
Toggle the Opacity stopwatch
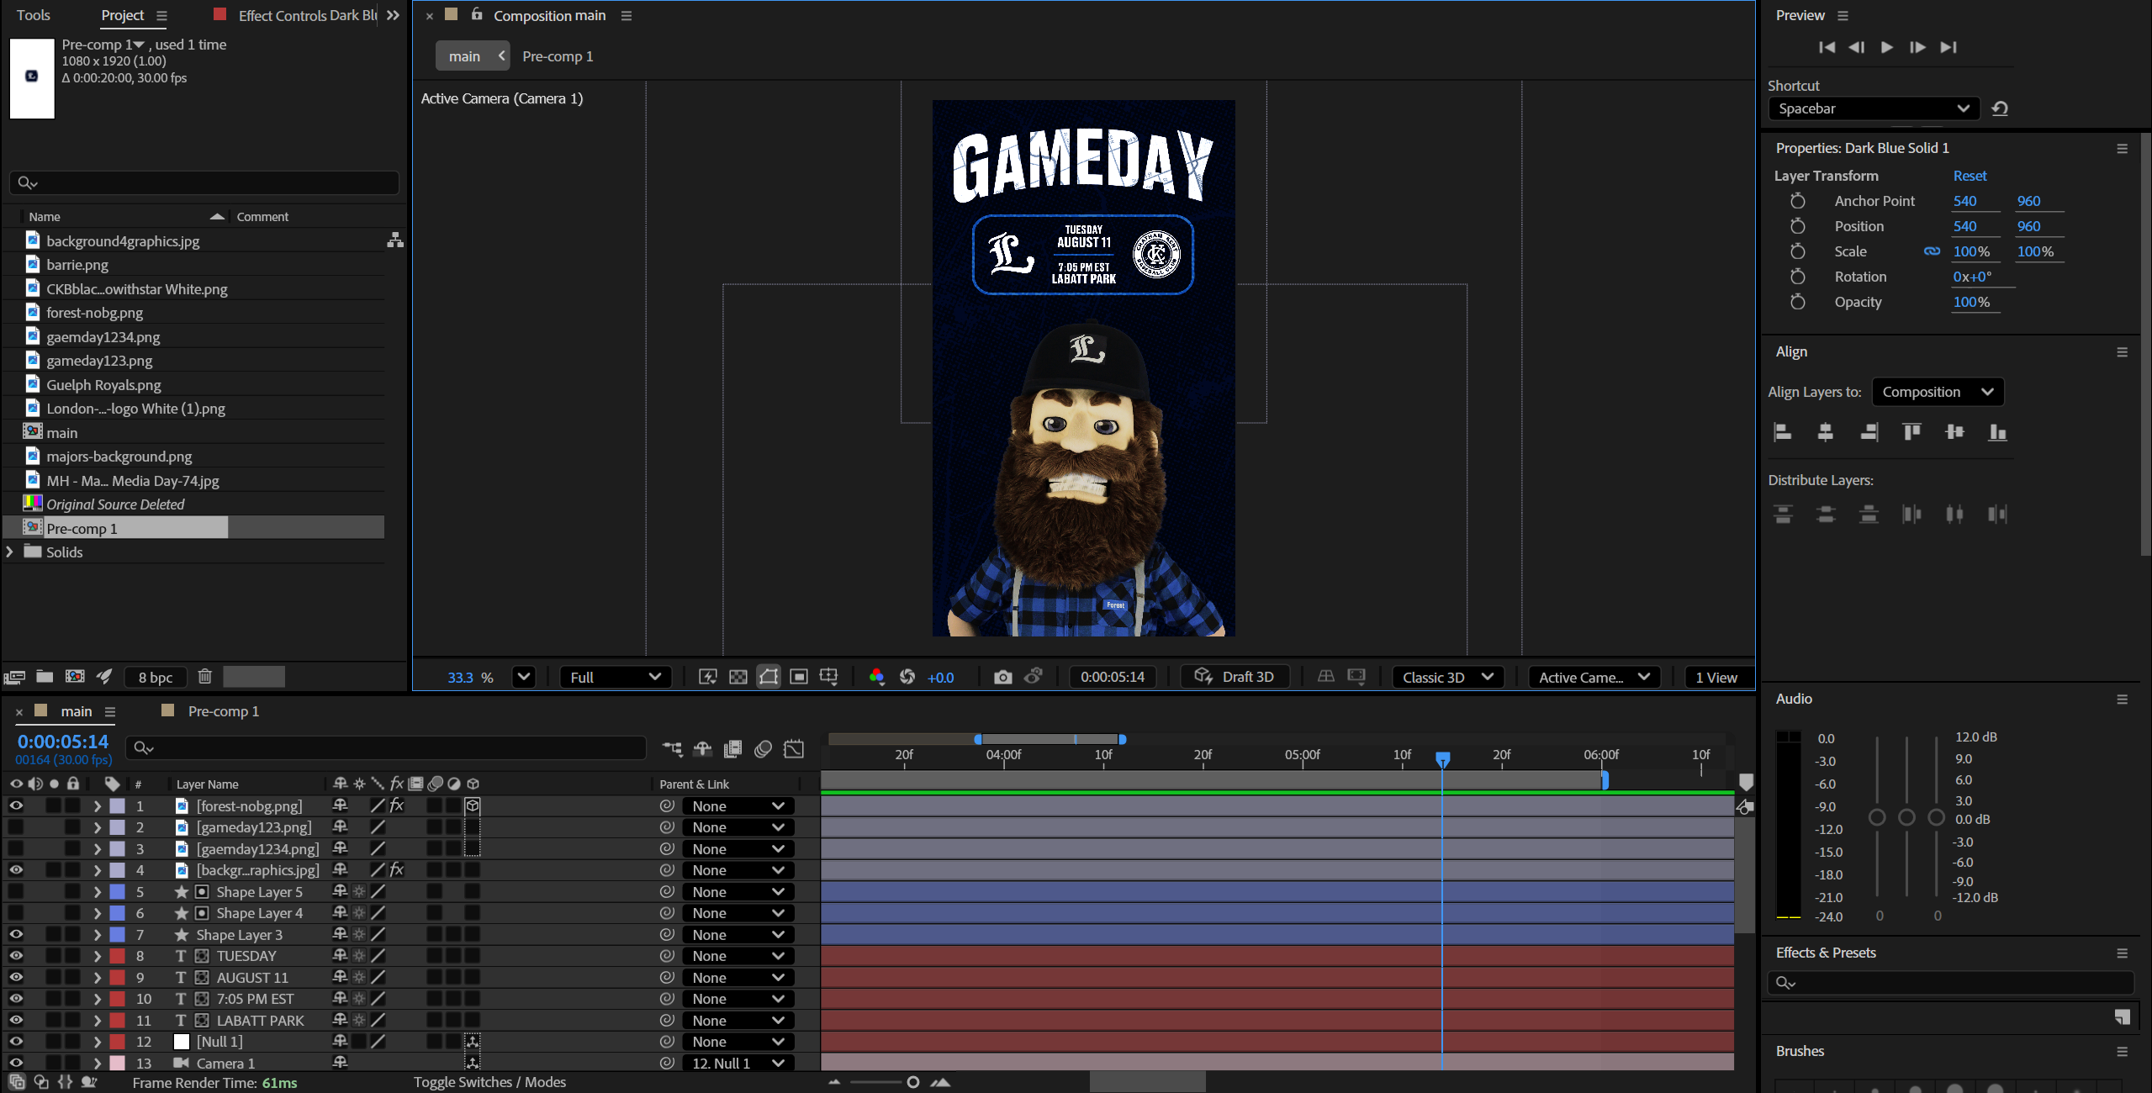[x=1797, y=302]
